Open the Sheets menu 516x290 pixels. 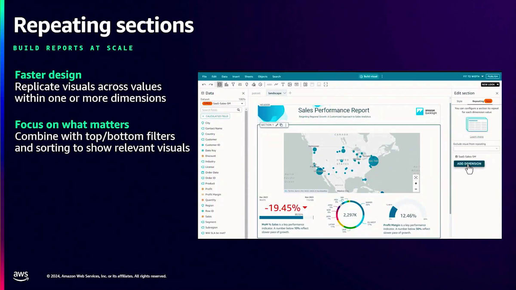(x=249, y=76)
